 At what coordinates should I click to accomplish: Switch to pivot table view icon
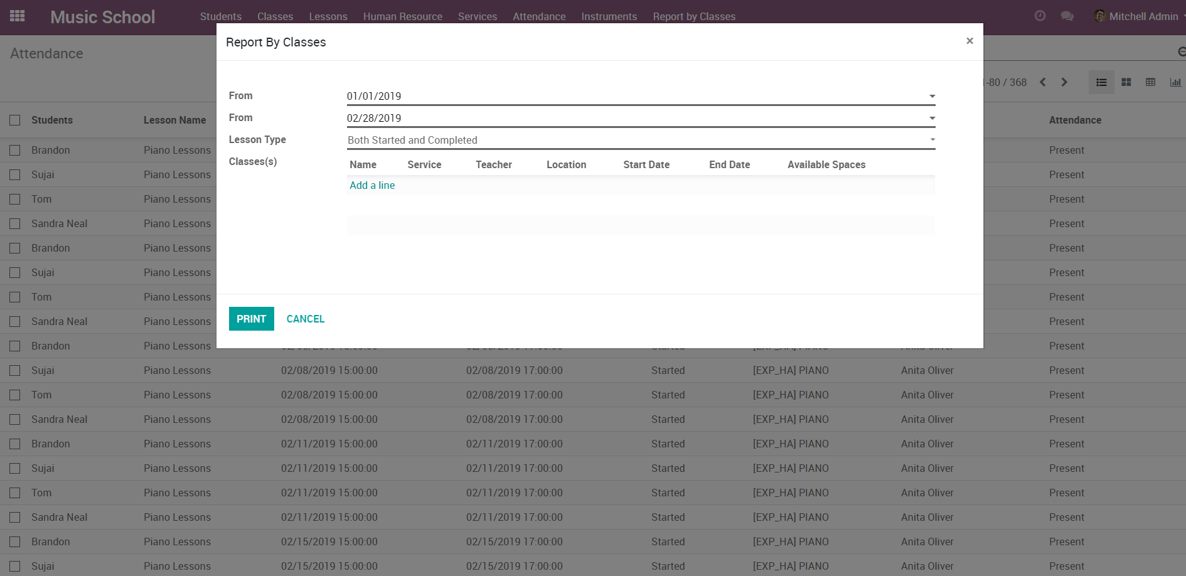1150,82
